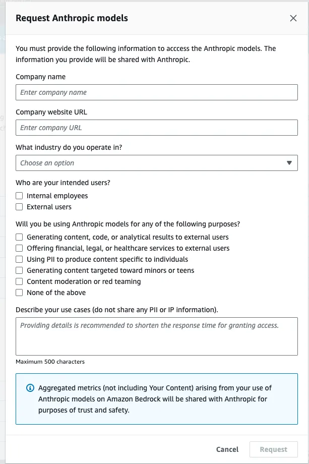Toggle Content moderation or red teaming checkbox

[19, 281]
